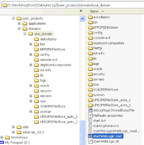Collapse the domains tree node
Image resolution: width=144 pixels, height=145 pixels.
click(19, 29)
